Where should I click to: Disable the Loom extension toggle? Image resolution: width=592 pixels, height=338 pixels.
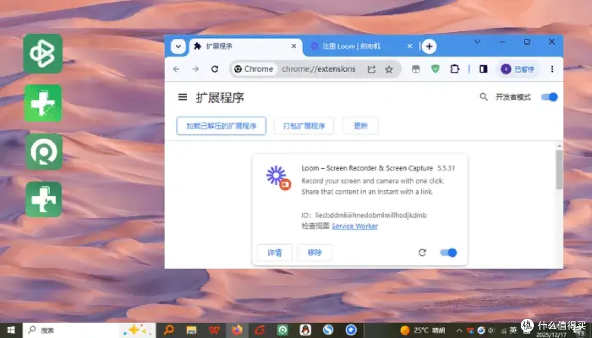click(x=448, y=253)
